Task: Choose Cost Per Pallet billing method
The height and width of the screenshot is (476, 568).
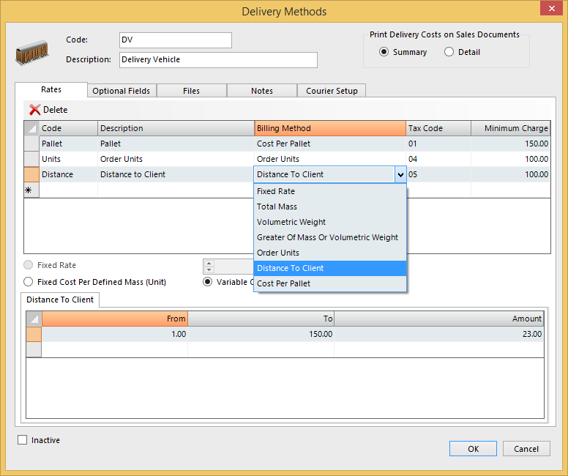Action: click(x=283, y=283)
